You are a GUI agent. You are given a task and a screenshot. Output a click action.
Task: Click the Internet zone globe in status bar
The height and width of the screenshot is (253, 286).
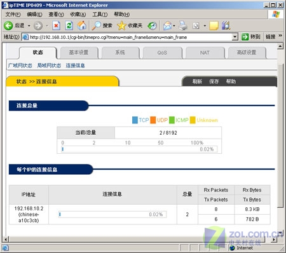click(x=232, y=248)
